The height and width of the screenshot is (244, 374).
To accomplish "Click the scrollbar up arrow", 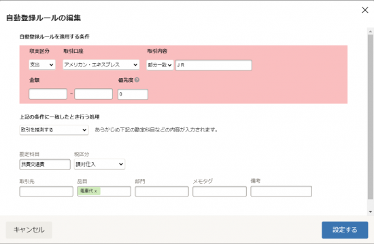I will click(x=371, y=31).
